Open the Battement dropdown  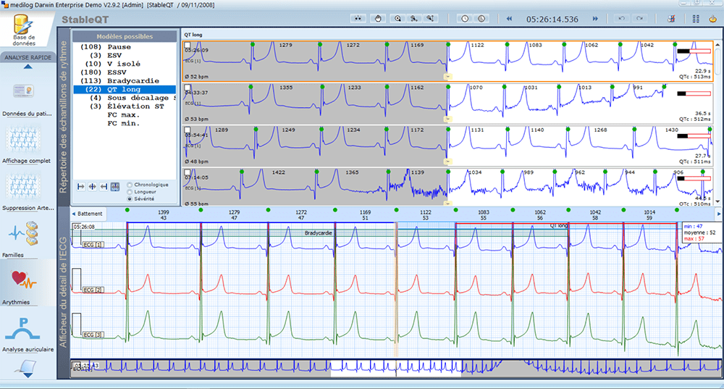(88, 214)
